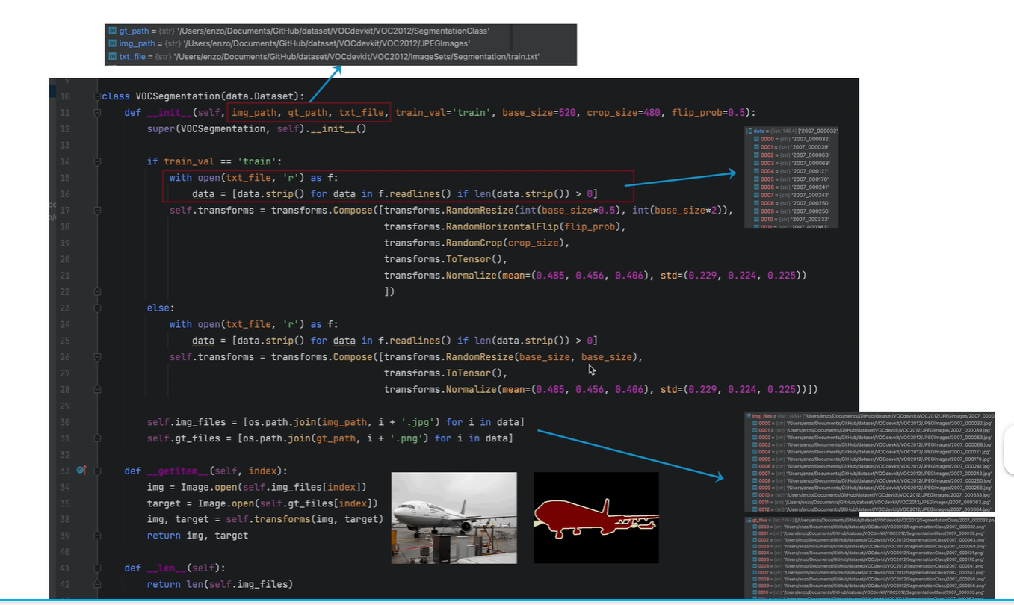Screen dimensions: 1014x605
Task: Click 'super' keyword on line 12
Action: point(161,129)
